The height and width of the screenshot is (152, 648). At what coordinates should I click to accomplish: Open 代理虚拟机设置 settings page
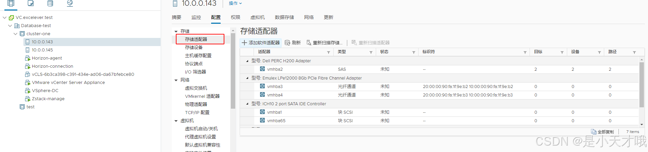(200, 137)
